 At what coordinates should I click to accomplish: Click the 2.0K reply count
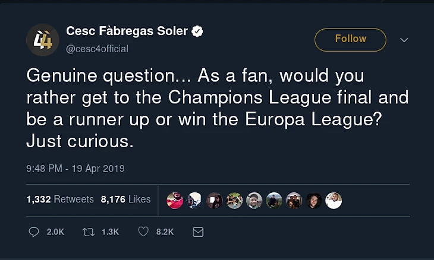pos(55,232)
